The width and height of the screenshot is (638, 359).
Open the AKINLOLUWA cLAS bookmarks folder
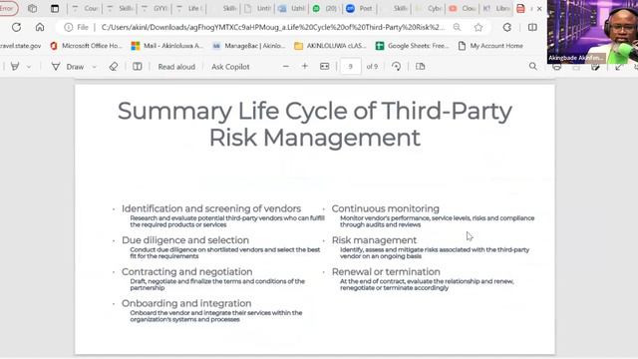click(x=330, y=46)
